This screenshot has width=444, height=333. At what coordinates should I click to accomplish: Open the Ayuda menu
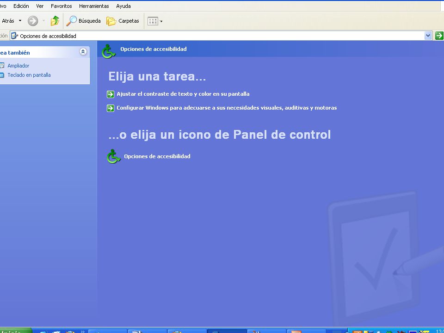click(123, 6)
